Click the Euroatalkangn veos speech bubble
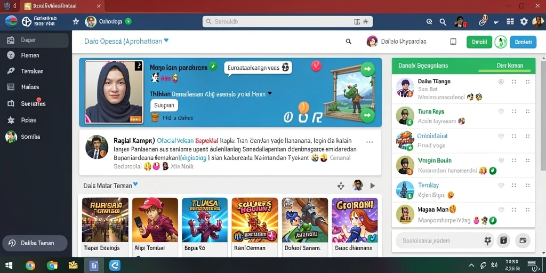 (258, 68)
